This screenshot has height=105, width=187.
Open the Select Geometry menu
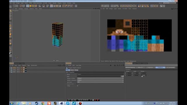(x=37, y=3)
